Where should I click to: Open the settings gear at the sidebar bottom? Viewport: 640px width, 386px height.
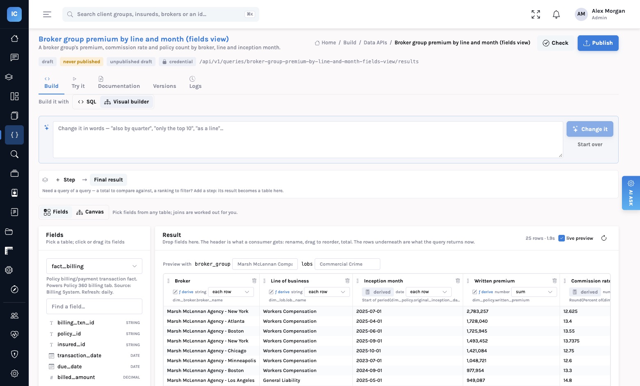click(14, 373)
